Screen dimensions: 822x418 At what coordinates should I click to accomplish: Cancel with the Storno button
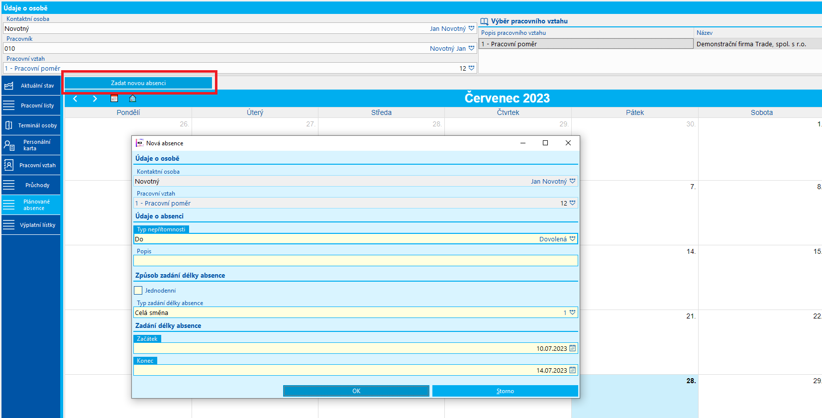505,391
